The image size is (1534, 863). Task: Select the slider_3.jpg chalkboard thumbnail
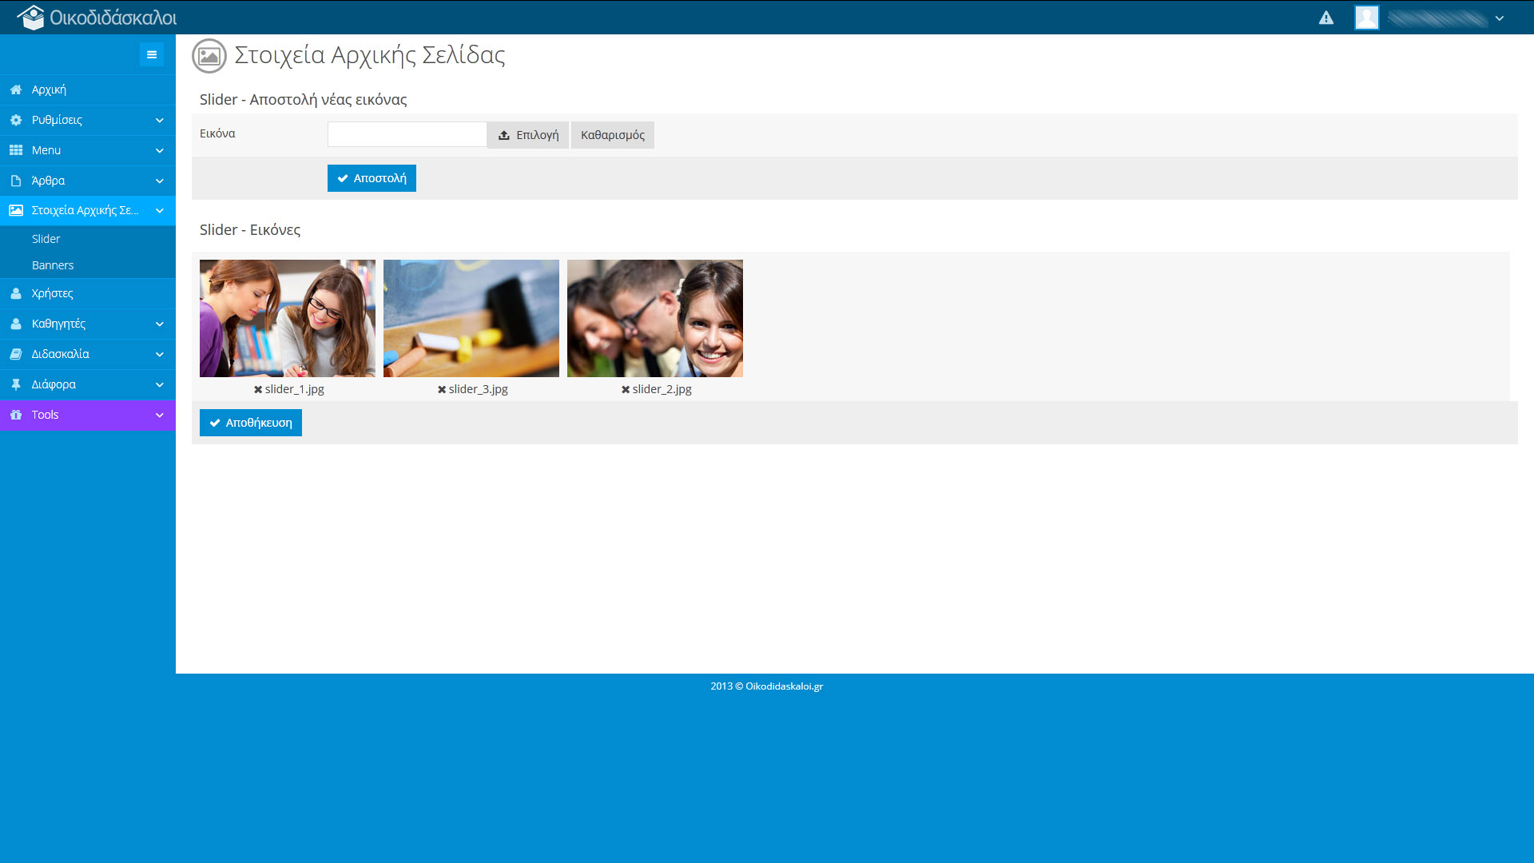point(471,318)
